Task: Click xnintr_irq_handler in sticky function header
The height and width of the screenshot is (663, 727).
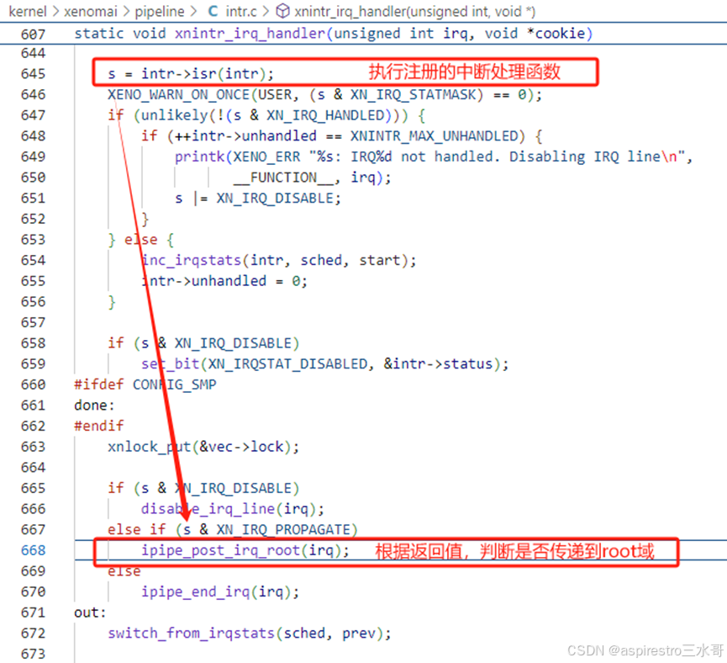Action: click(250, 34)
